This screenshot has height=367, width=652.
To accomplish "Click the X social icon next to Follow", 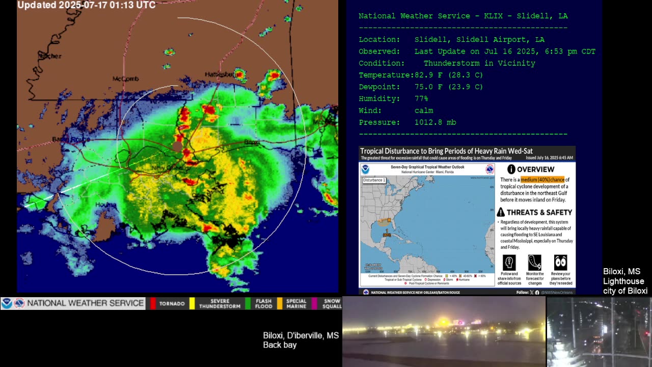I will [531, 293].
